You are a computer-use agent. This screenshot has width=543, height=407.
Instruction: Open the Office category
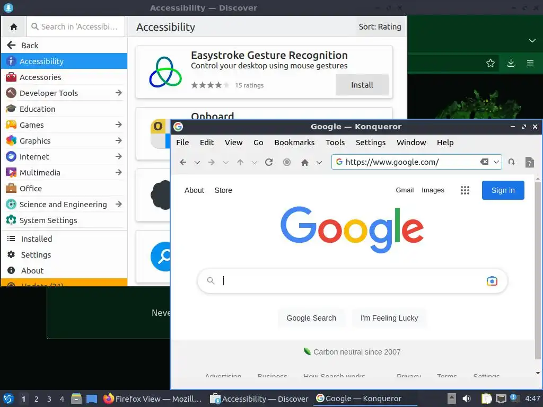coord(64,189)
